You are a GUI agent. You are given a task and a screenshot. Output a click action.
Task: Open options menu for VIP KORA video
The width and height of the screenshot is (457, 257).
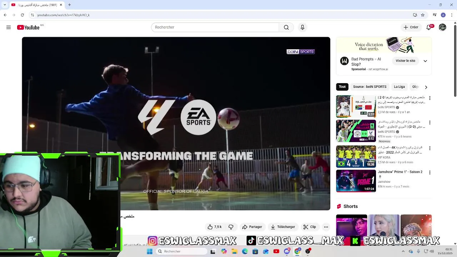430,148
